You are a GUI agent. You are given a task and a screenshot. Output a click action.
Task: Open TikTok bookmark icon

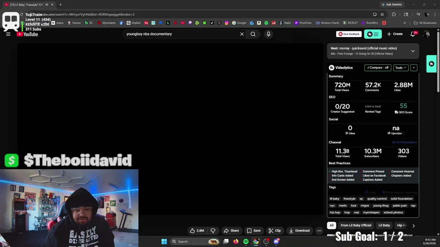212,23
